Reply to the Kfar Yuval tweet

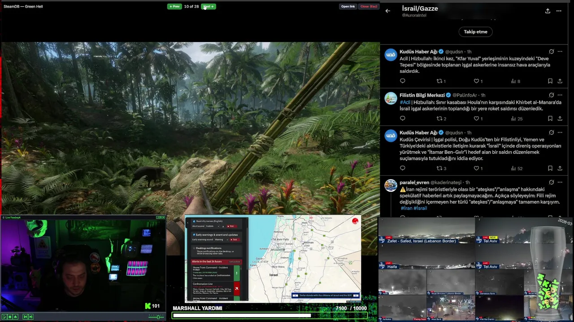pos(402,81)
